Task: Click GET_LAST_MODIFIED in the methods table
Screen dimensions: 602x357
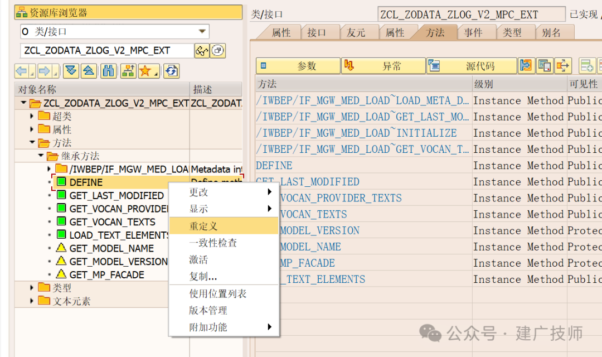Action: coord(308,181)
